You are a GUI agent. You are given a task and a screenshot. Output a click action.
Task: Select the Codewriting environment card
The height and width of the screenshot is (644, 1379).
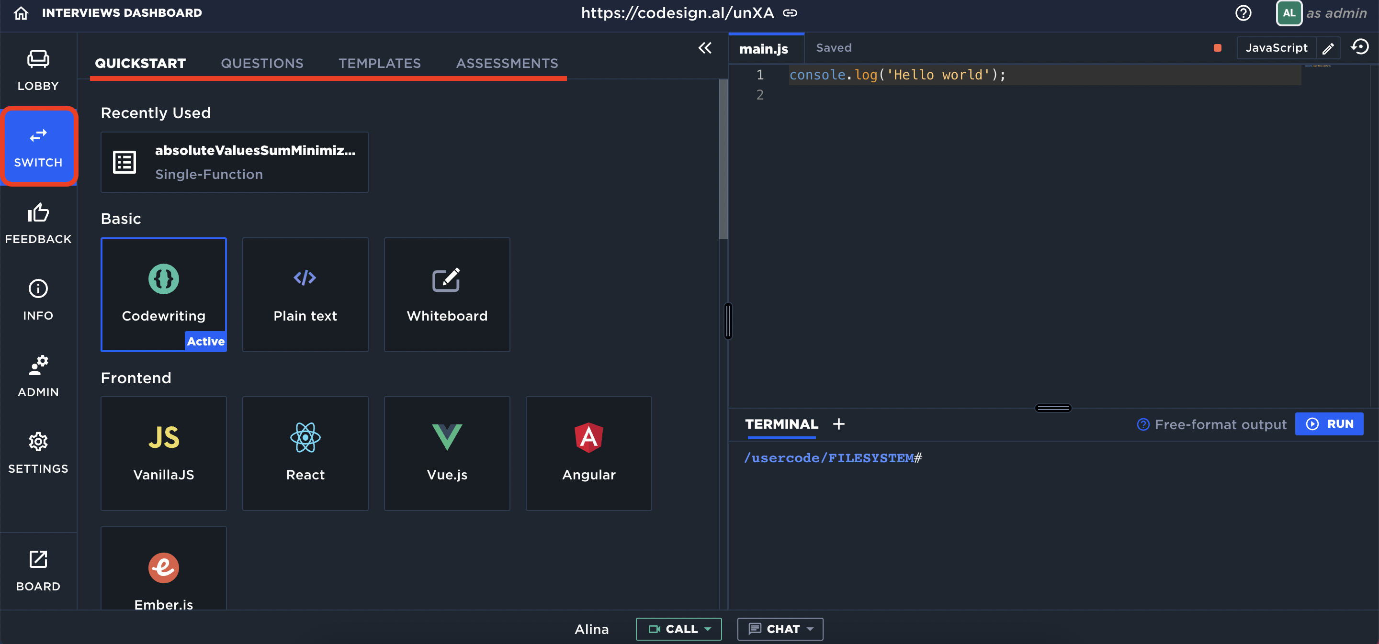pos(164,294)
